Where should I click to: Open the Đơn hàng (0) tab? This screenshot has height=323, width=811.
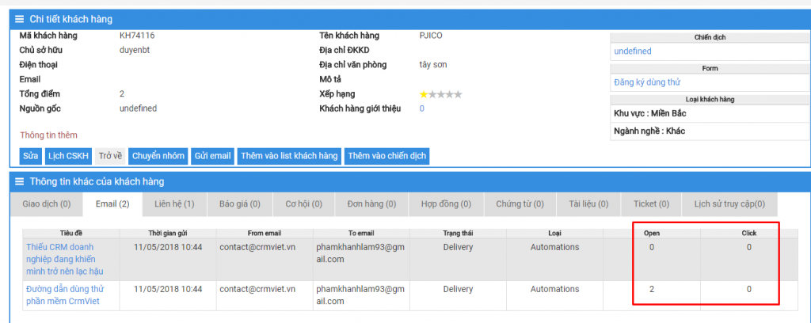tap(372, 204)
